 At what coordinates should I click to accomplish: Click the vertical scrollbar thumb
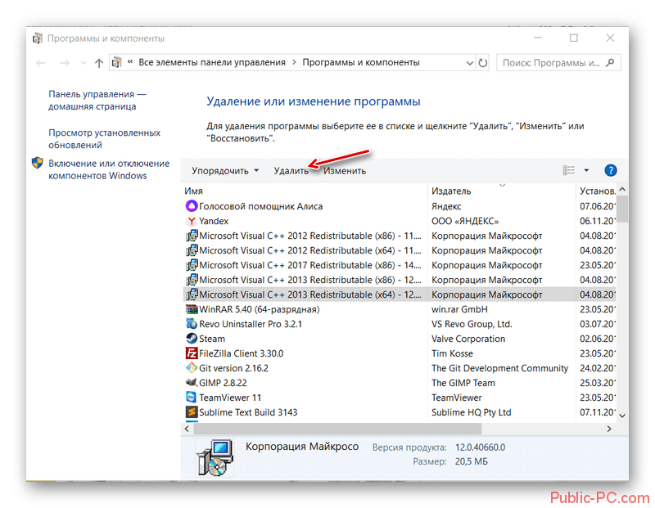coord(622,209)
